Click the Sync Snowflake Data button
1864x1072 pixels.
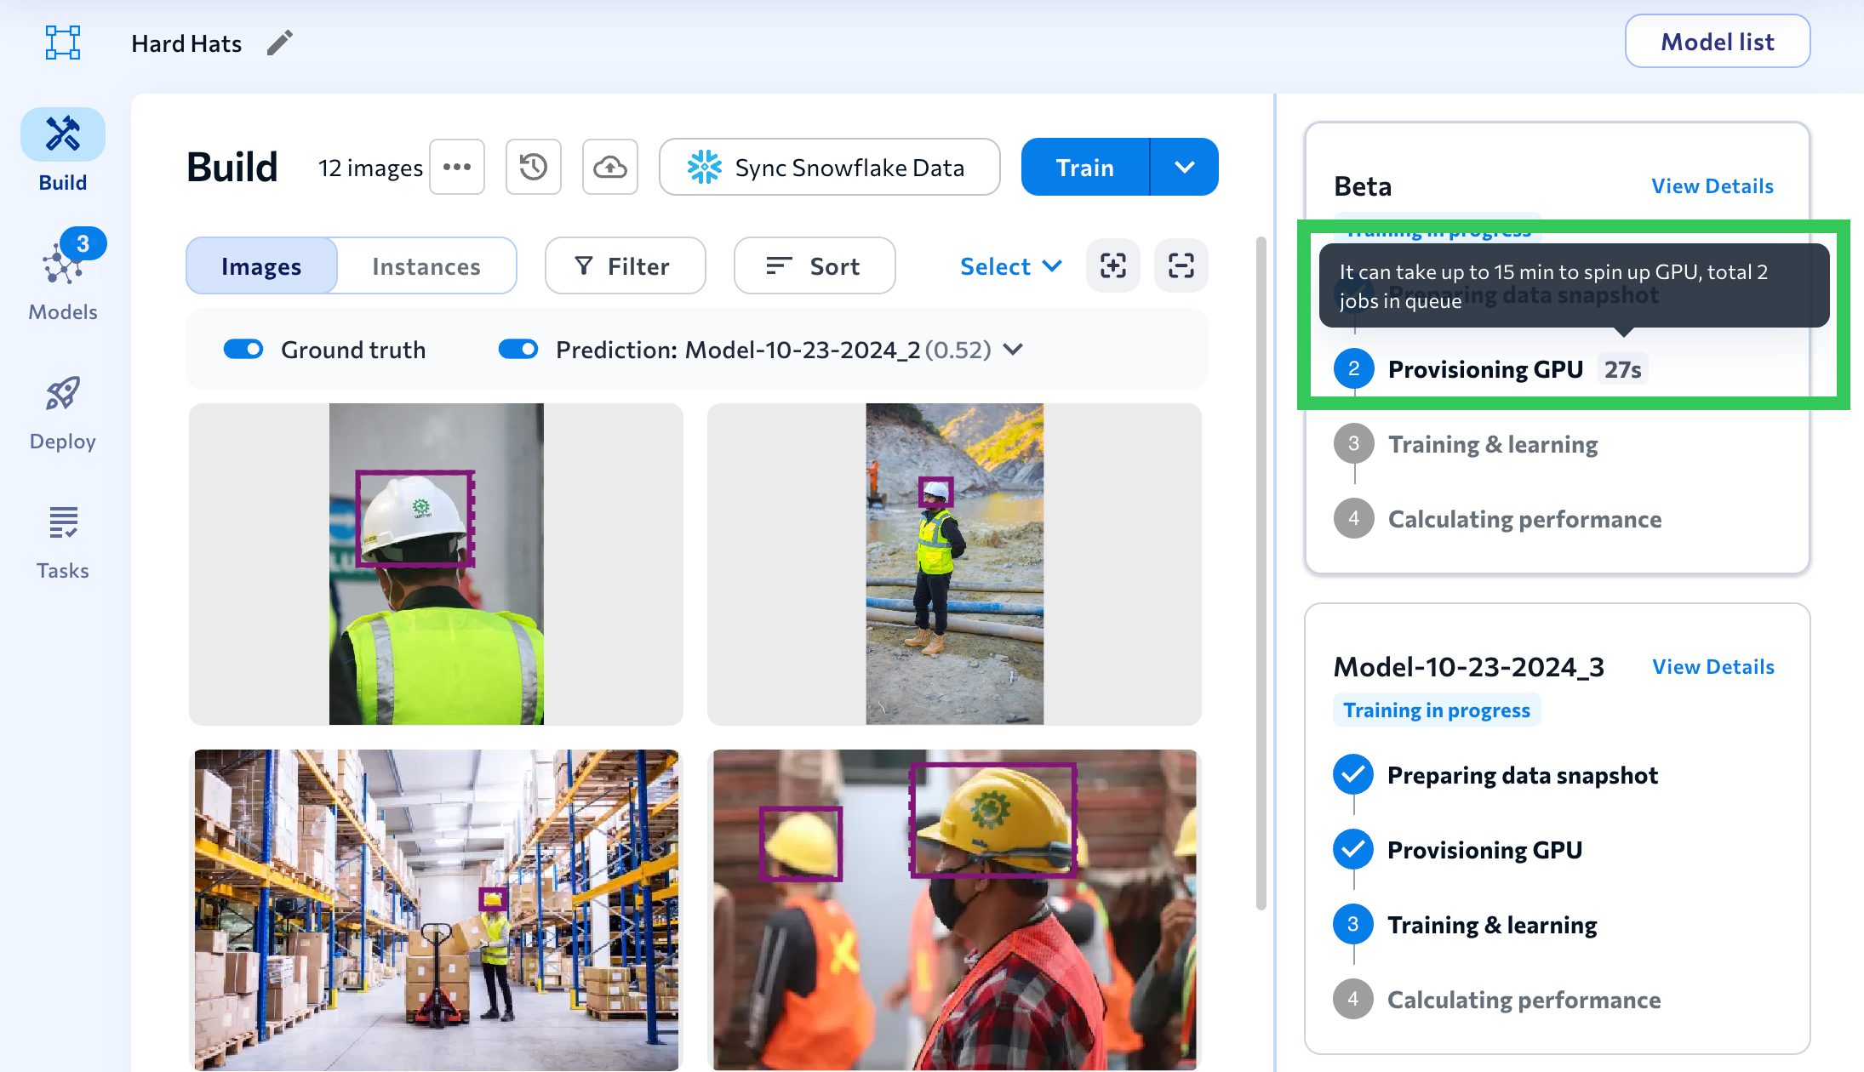(829, 167)
